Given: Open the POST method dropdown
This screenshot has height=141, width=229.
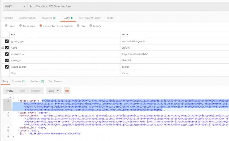Looking at the screenshot, I should click(x=15, y=7).
